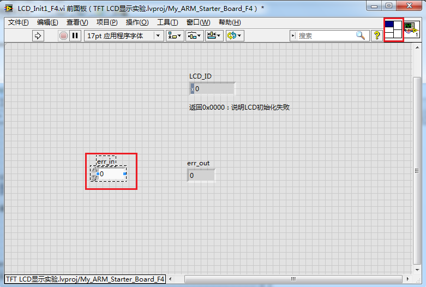The image size is (426, 287).
Task: Open the 窗口(W) menu
Action: pyautogui.click(x=199, y=22)
